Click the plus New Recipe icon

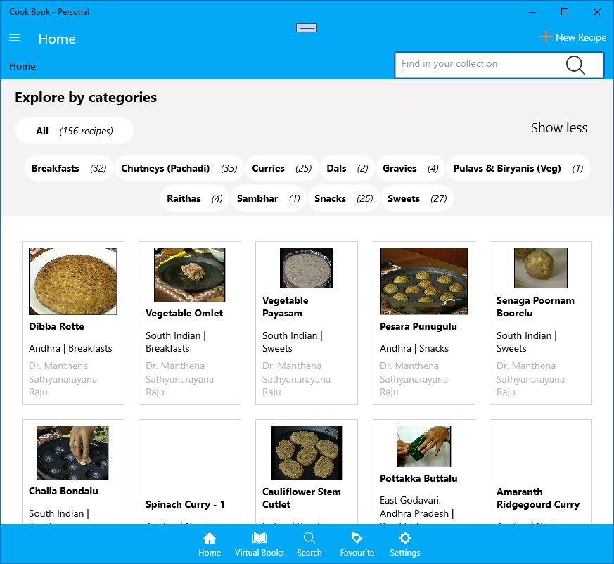click(x=546, y=37)
